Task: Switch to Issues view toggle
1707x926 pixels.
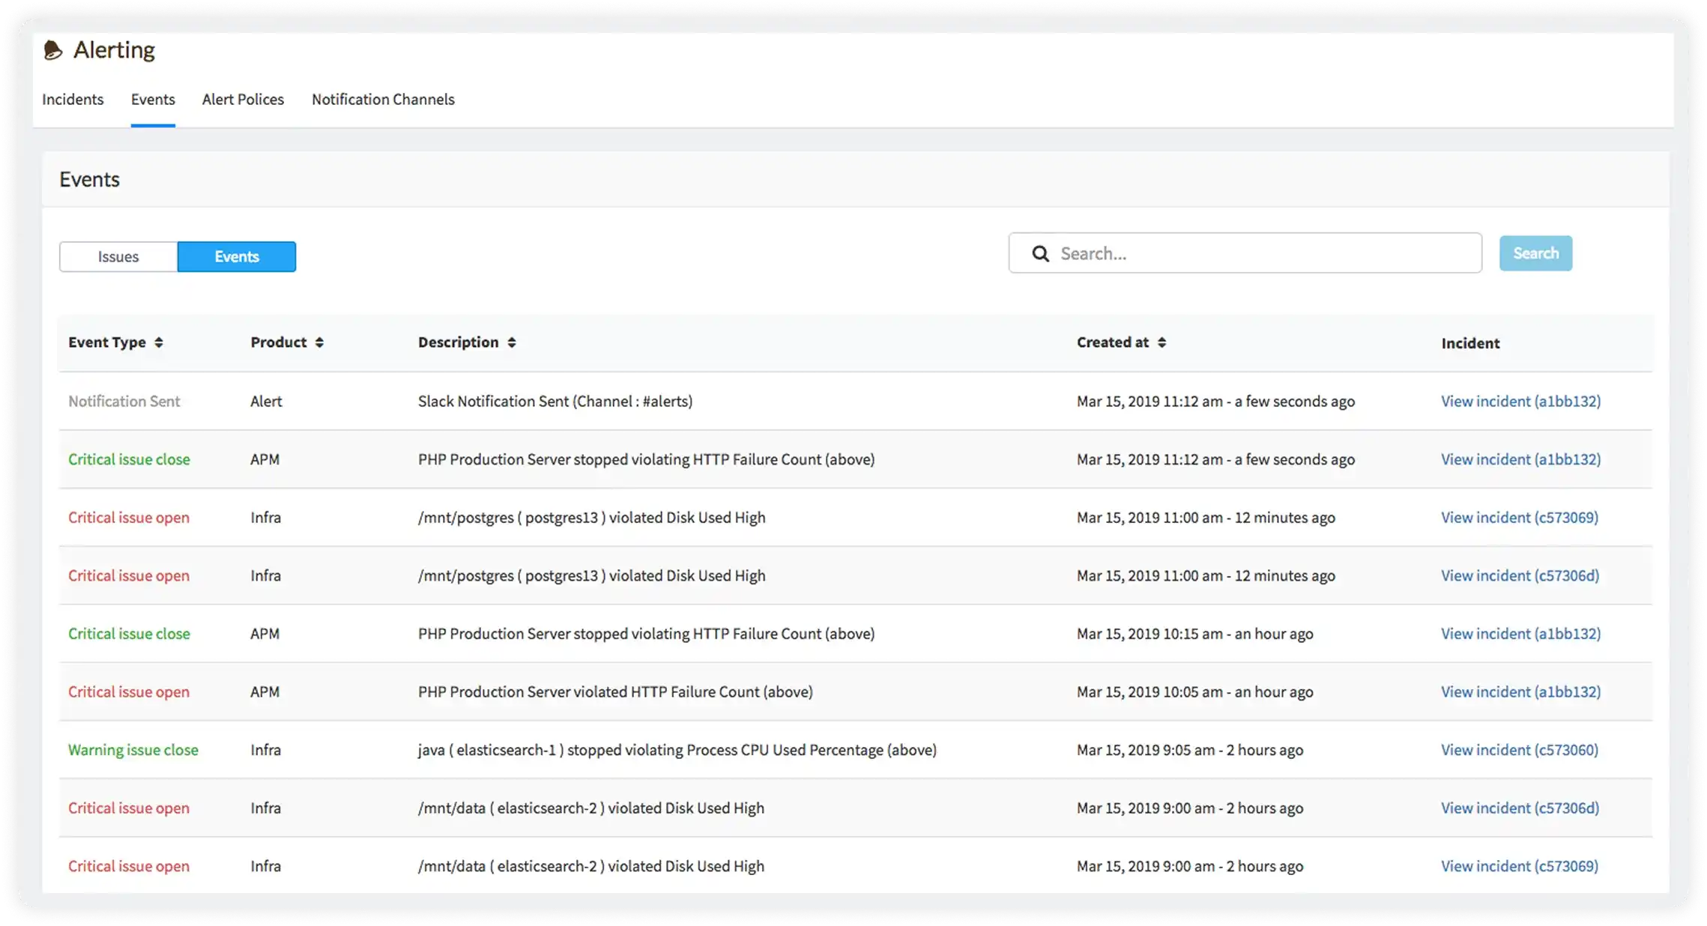Action: (118, 256)
